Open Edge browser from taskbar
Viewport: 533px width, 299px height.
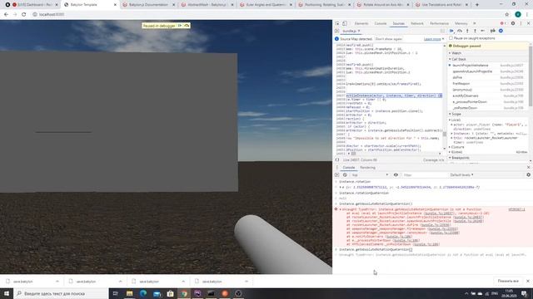coord(143,293)
